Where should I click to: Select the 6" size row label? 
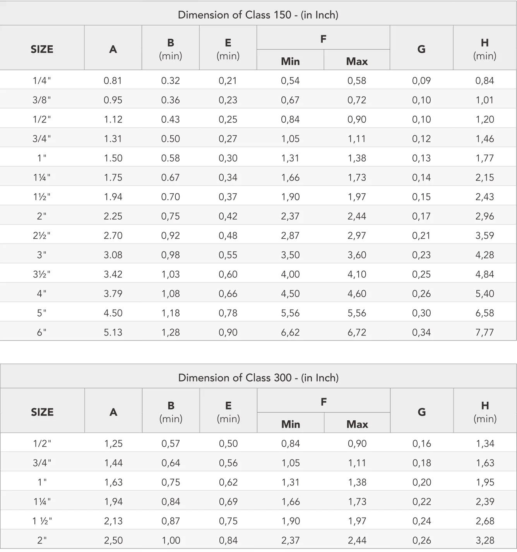(x=42, y=332)
